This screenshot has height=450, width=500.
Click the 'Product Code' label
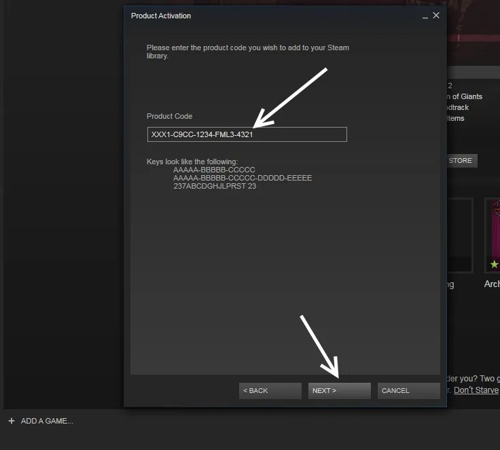pyautogui.click(x=169, y=116)
